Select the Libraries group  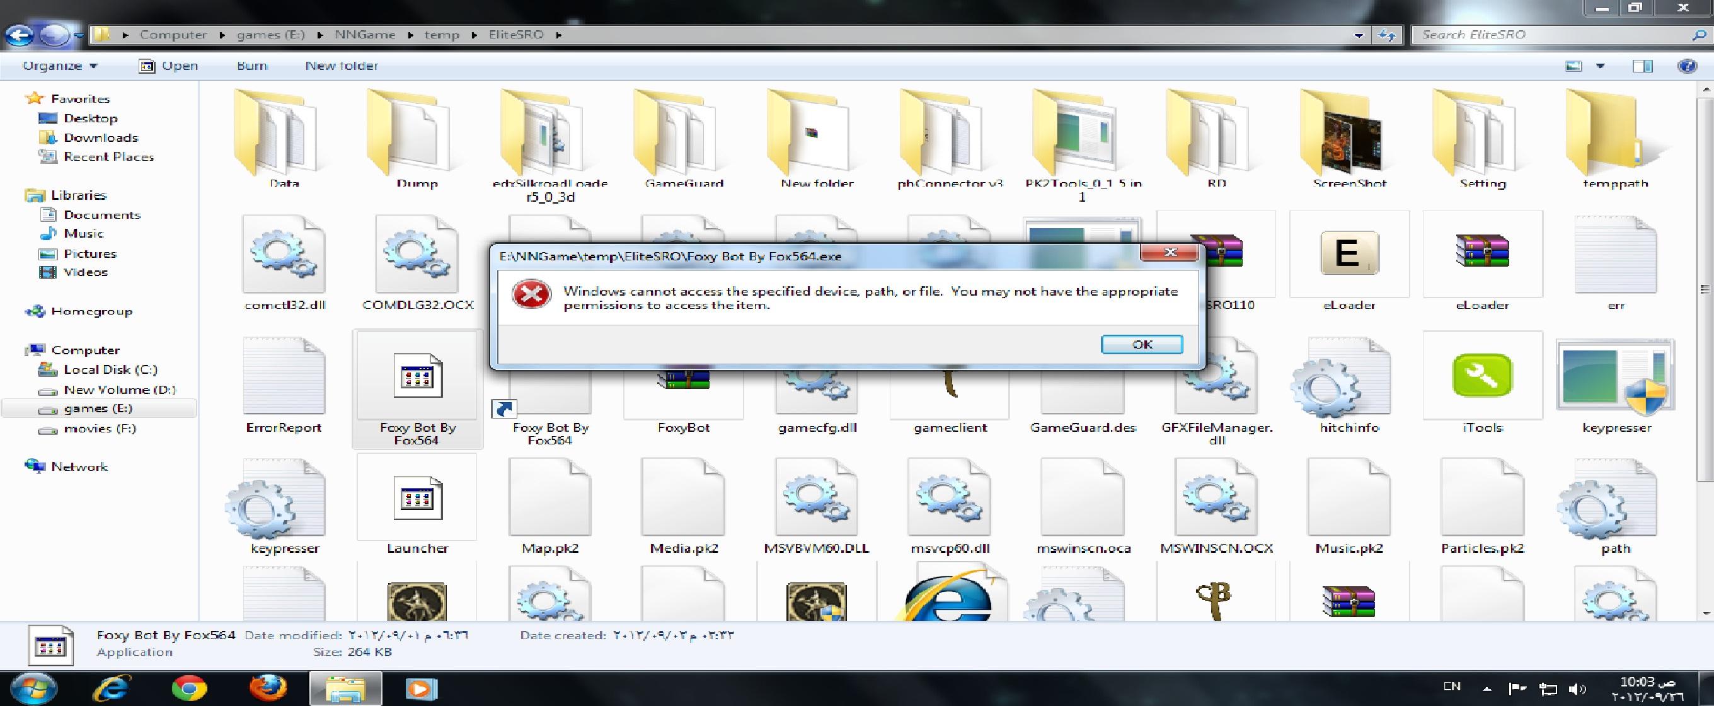point(79,195)
